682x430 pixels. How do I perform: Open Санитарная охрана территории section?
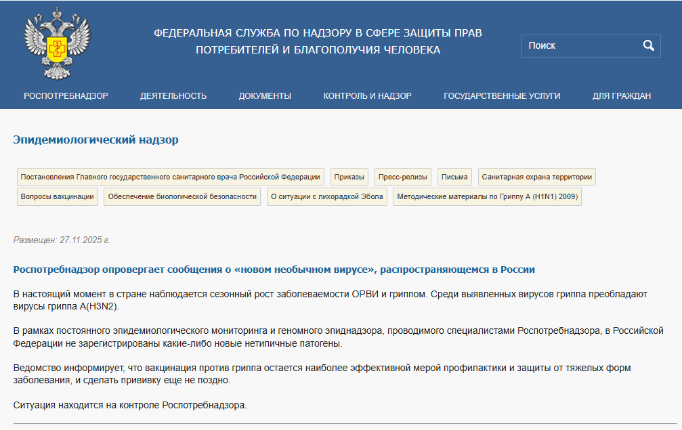(x=536, y=177)
